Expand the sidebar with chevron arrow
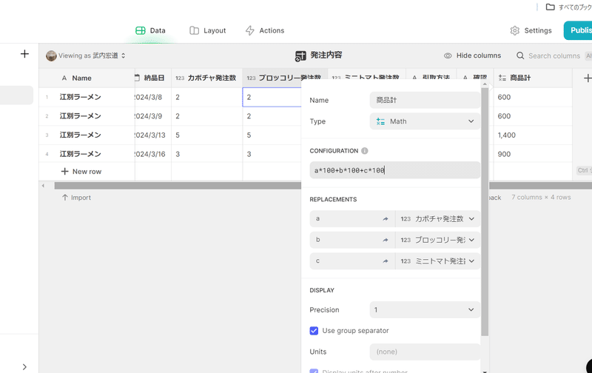 24,366
